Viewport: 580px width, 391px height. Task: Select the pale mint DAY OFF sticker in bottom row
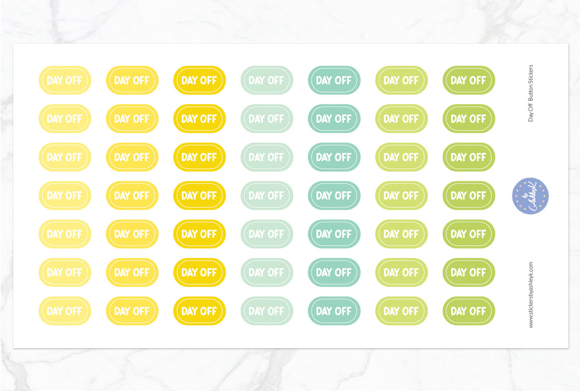point(267,311)
